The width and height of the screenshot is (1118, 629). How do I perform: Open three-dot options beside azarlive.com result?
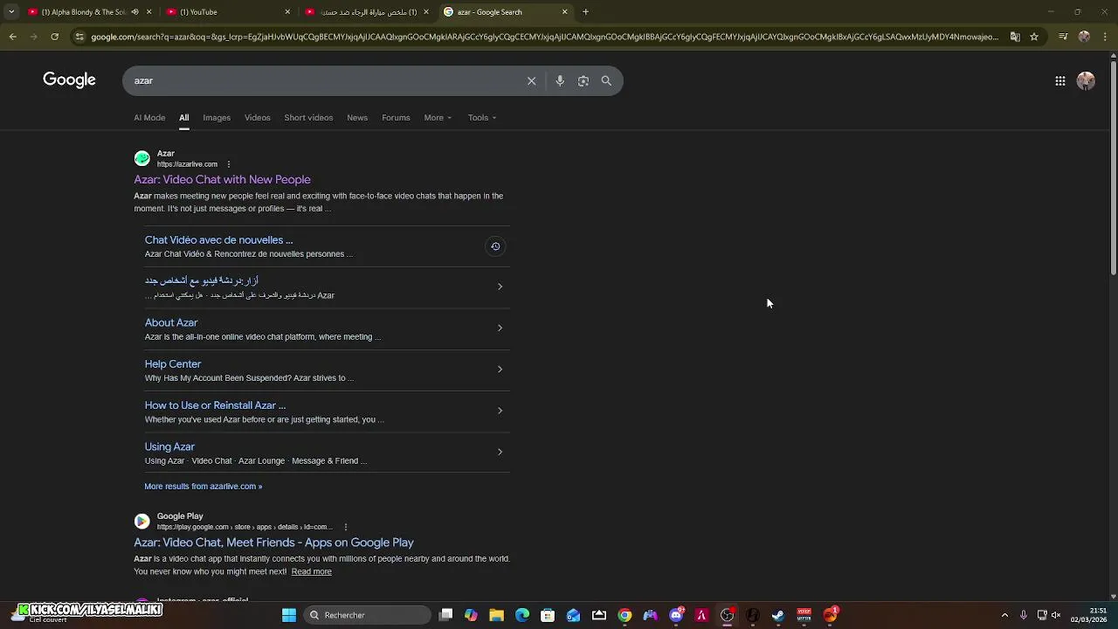pyautogui.click(x=229, y=164)
